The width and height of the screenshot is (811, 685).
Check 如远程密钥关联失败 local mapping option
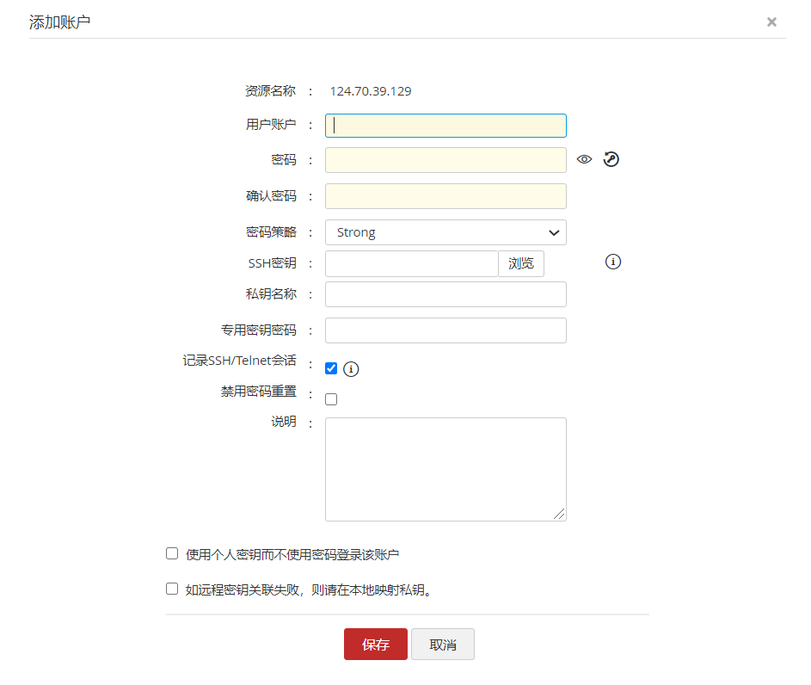click(172, 589)
